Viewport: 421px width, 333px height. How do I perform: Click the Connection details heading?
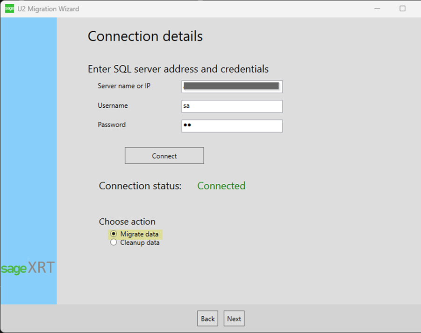pyautogui.click(x=145, y=36)
